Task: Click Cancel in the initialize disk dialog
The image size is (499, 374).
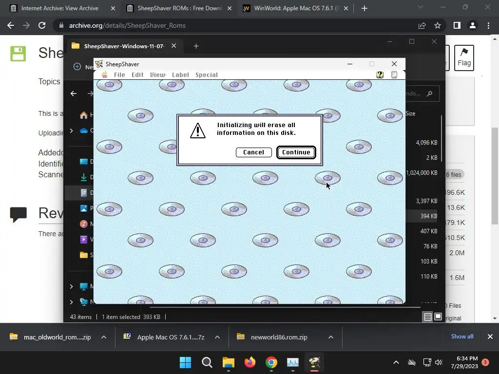Action: point(253,152)
